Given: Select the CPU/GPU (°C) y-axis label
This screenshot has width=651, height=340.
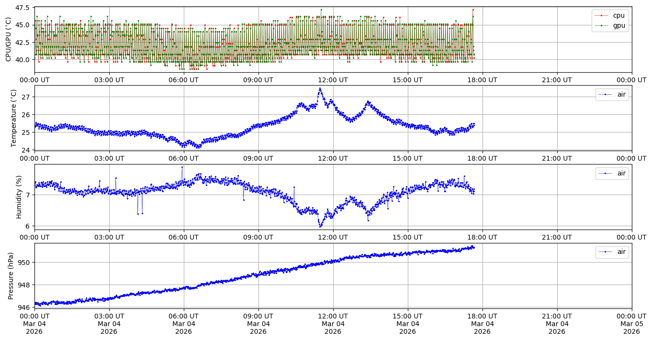Looking at the screenshot, I should pyautogui.click(x=8, y=39).
